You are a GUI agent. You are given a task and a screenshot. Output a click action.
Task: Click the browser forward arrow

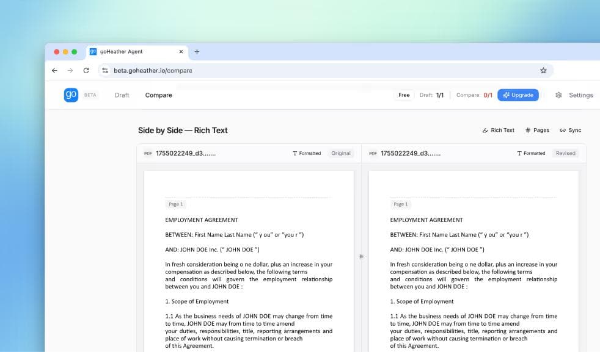click(x=70, y=70)
